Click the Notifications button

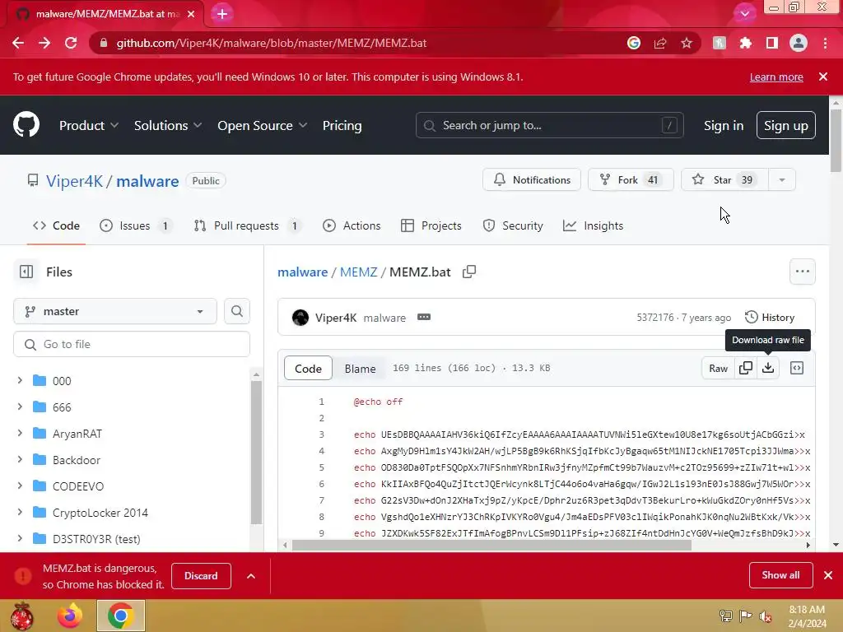532,180
